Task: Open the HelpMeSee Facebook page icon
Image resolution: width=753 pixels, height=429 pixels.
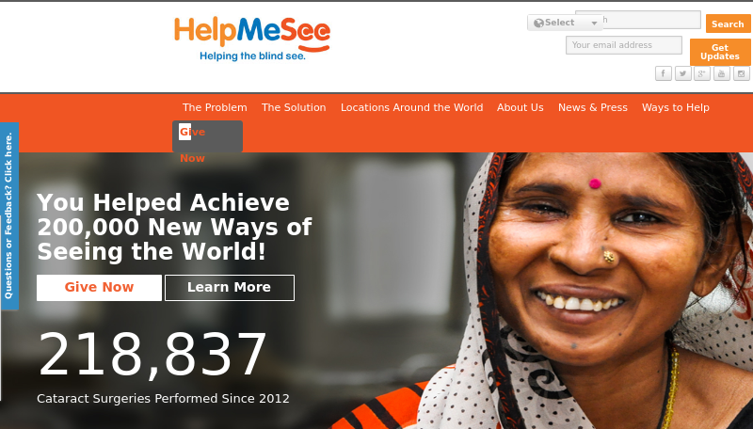Action: 664,73
